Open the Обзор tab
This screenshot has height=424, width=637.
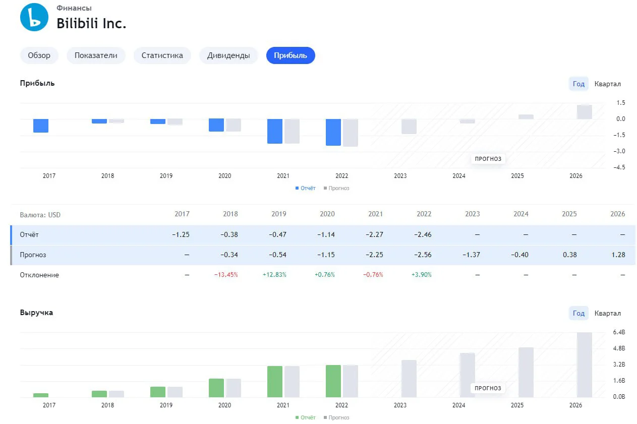(39, 55)
